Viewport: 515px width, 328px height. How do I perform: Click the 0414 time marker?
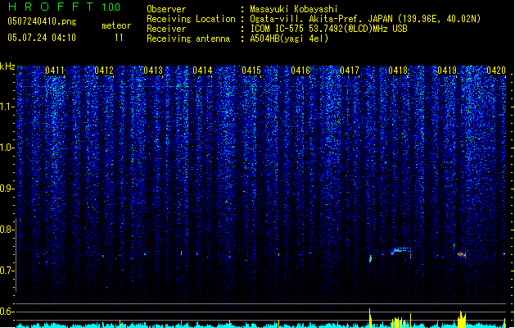click(x=202, y=71)
